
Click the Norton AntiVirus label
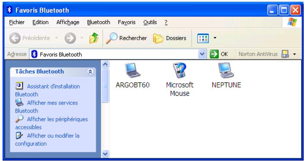coord(258,54)
